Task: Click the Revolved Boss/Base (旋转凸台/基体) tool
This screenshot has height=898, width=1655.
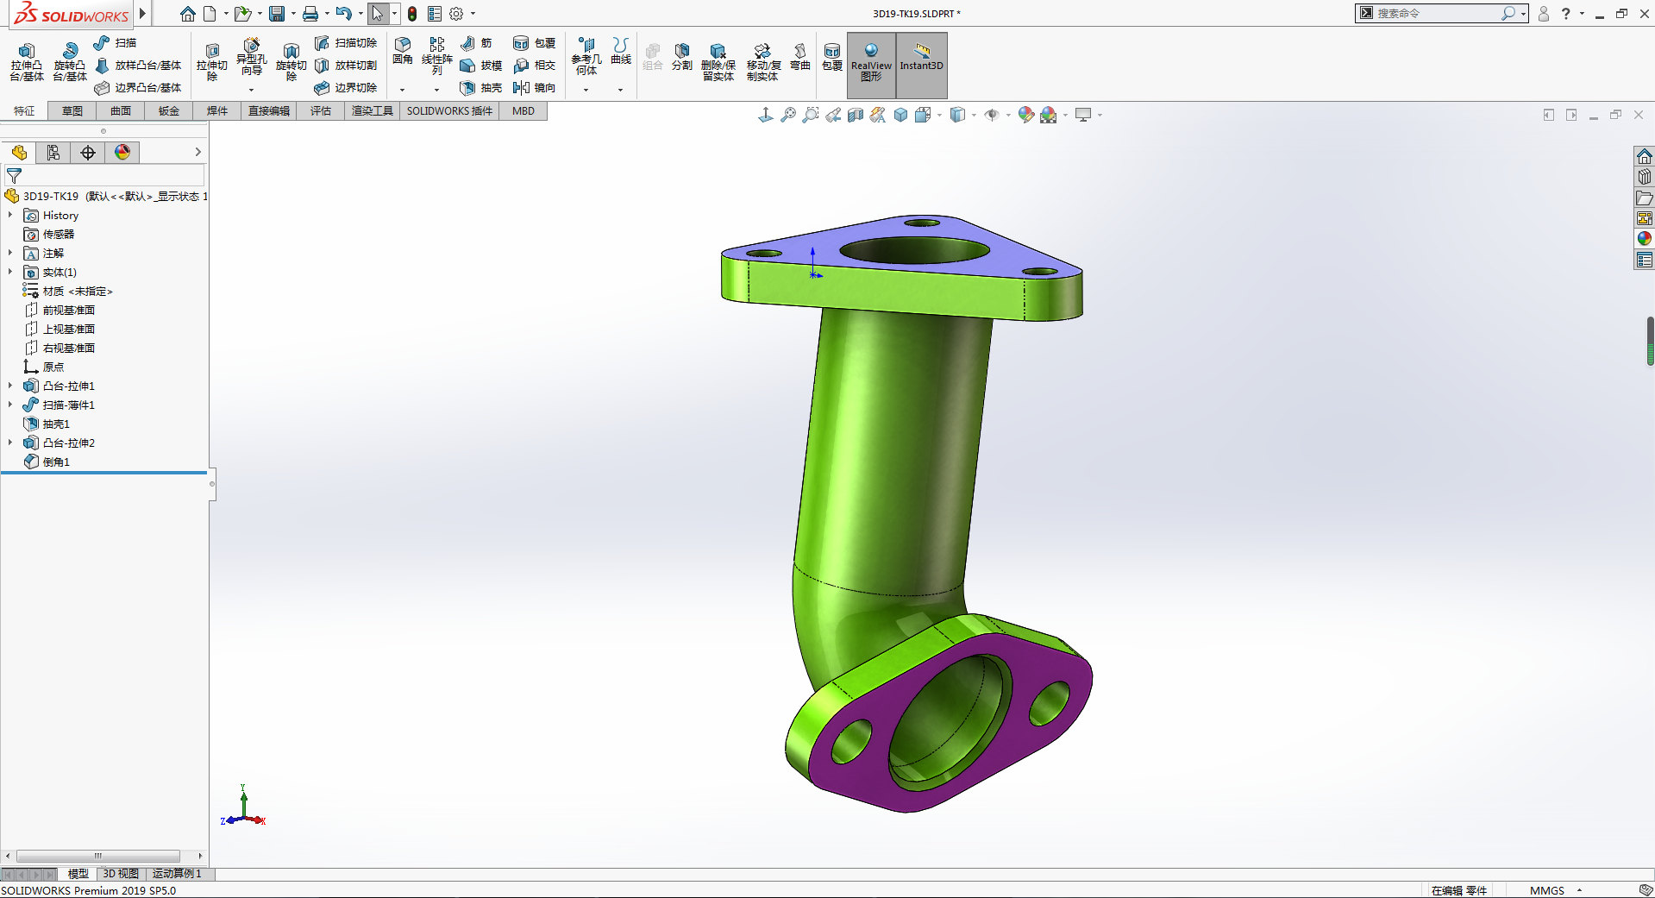Action: (70, 62)
